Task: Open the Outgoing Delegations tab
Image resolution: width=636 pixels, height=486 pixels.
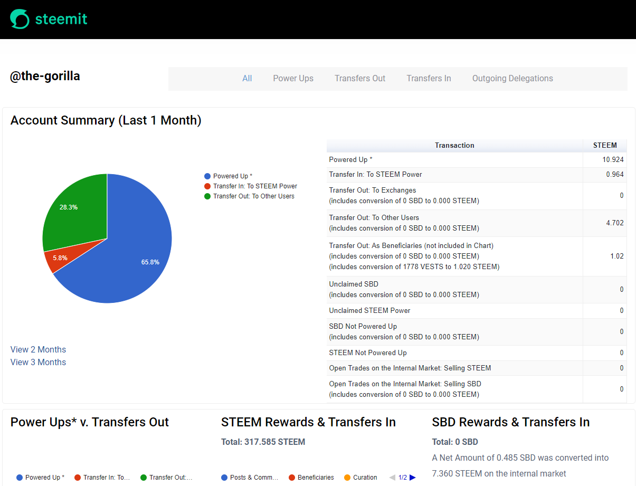Action: (512, 79)
